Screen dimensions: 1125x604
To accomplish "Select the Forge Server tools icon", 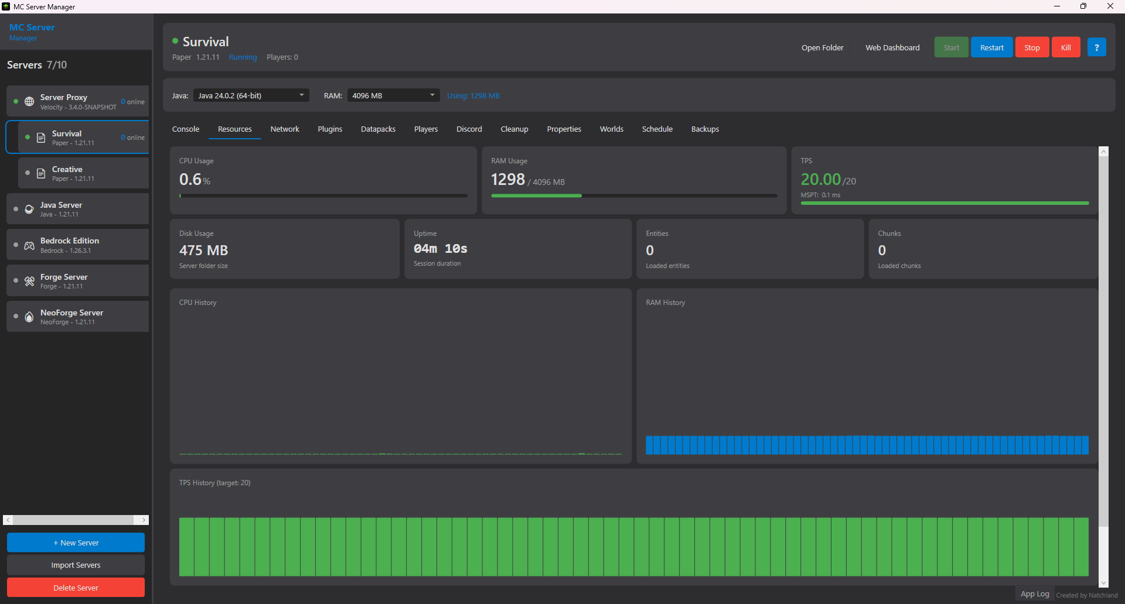I will pyautogui.click(x=28, y=281).
